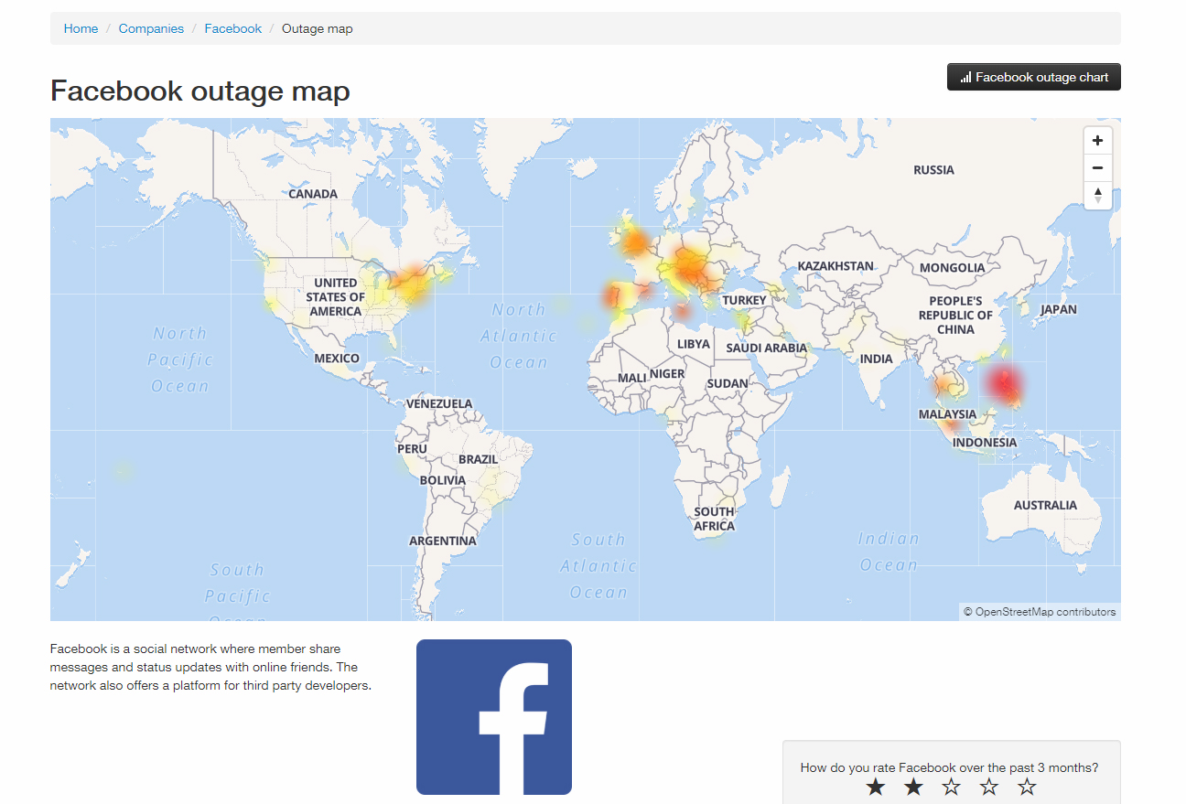Go to Home breadcrumb link

81,28
